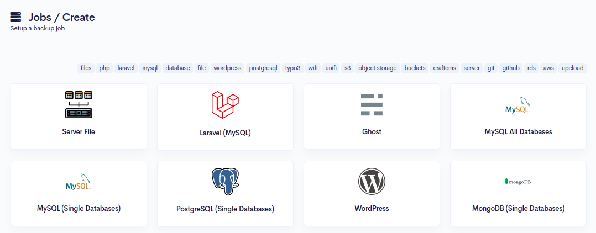Screen dimensions: 596x233
Task: Choose the aws tag
Action: pyautogui.click(x=548, y=68)
